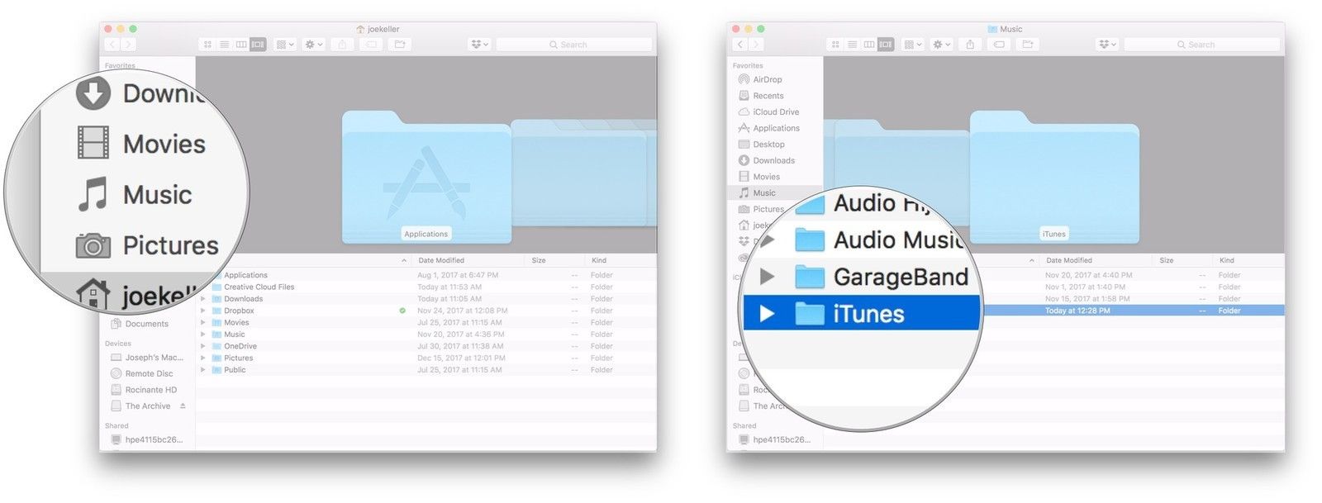Open Documents in joekeller sidebar

[x=147, y=324]
